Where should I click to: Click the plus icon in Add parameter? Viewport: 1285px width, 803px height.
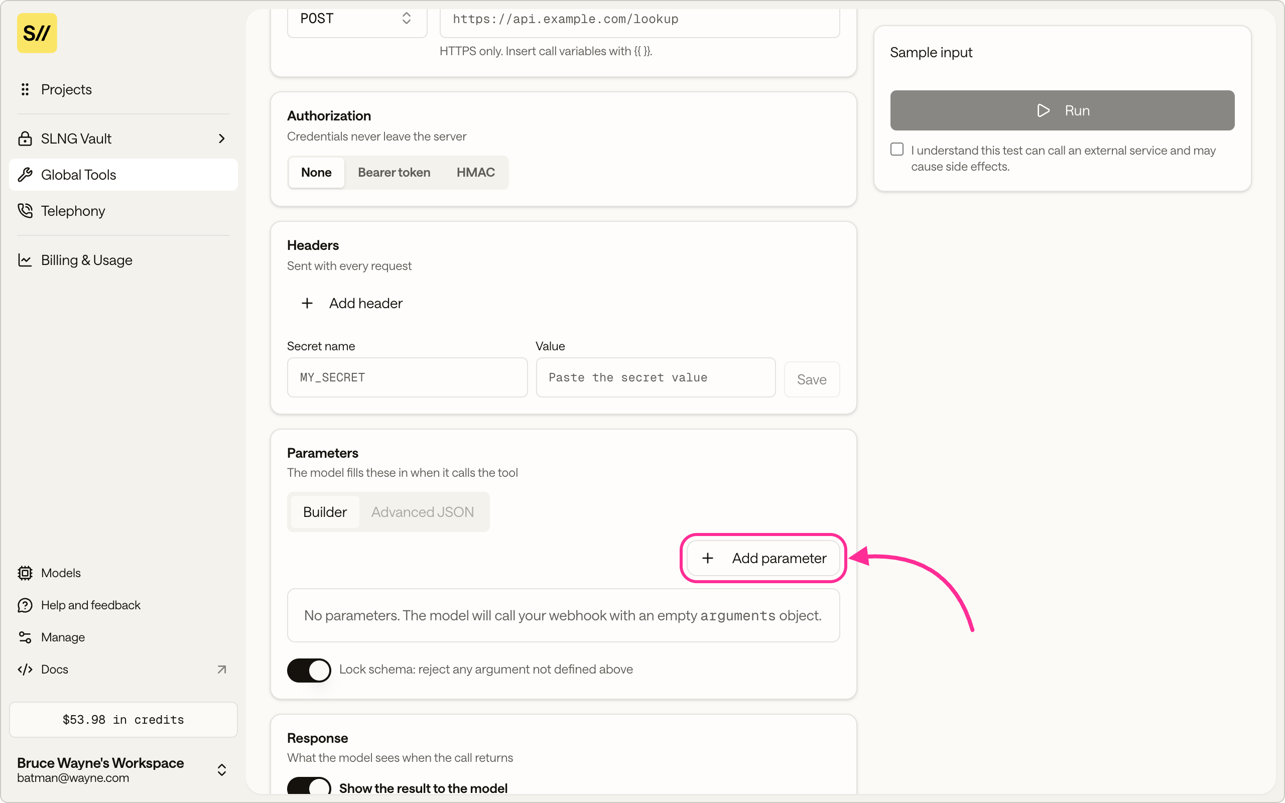tap(708, 558)
